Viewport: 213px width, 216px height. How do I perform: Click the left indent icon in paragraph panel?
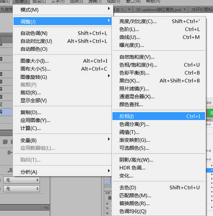click(10, 152)
